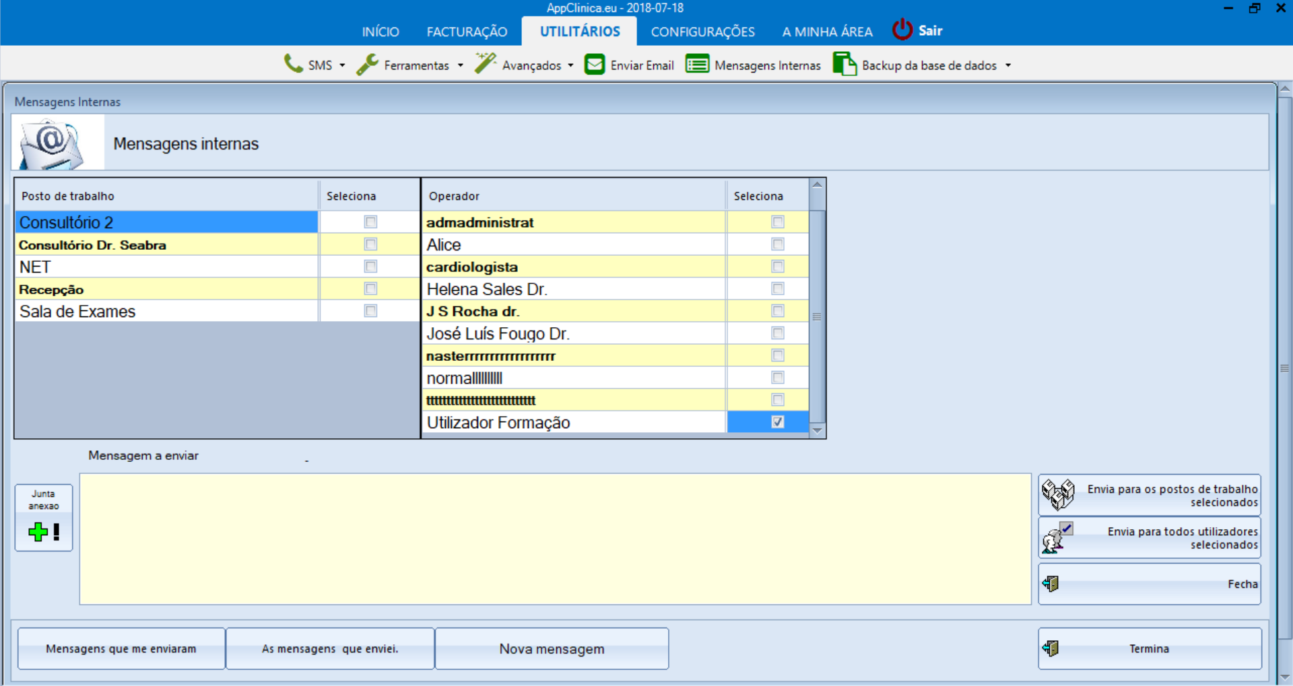1293x686 pixels.
Task: Uncheck the Utilizador Formação checkbox
Action: tap(778, 421)
